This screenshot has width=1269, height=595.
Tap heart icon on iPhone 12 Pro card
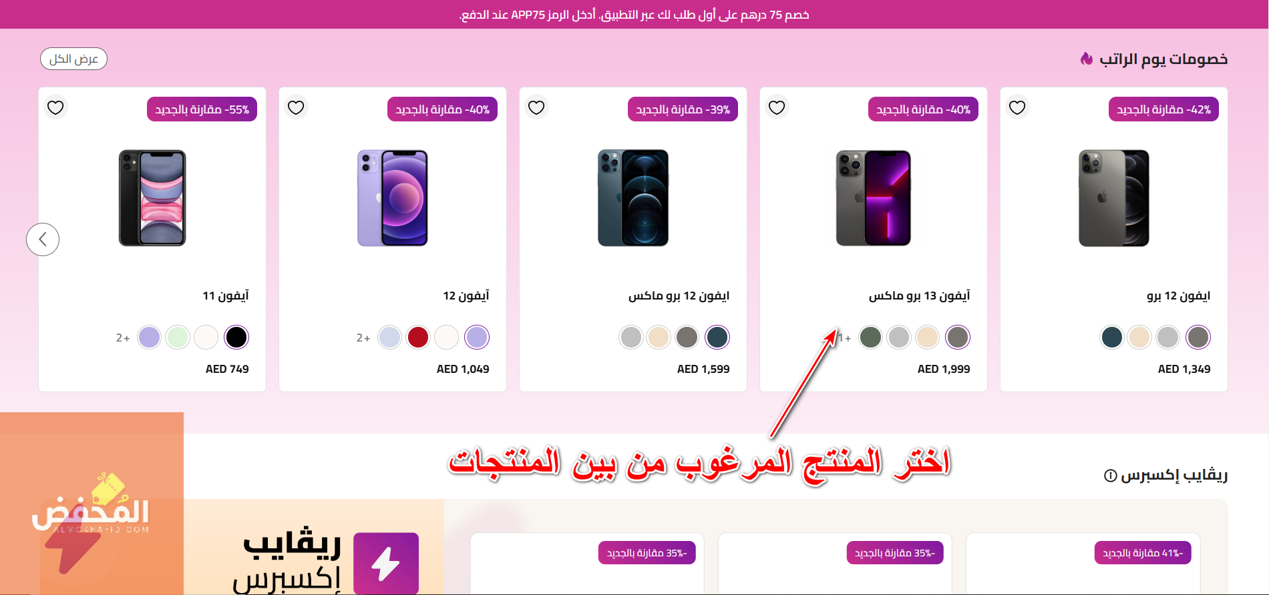tap(1017, 107)
